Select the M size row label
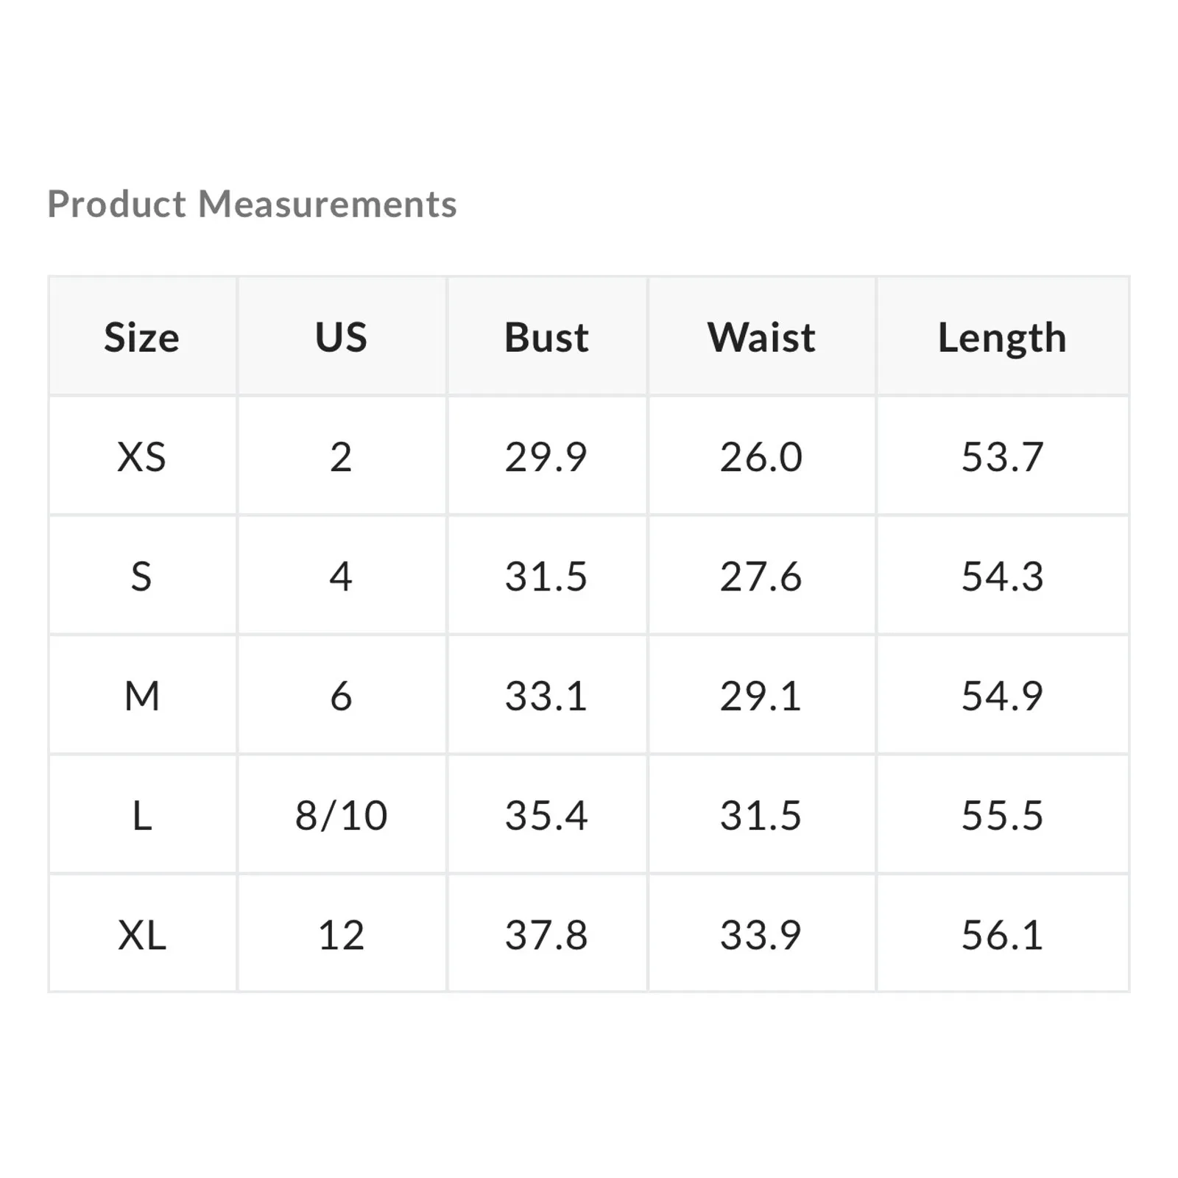The height and width of the screenshot is (1178, 1178). pos(141,696)
